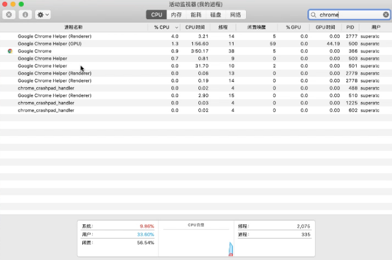Select the Google Chrome process row name
The image size is (392, 260).
[35, 51]
